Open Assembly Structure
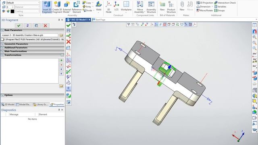Image resolution: width=258 pixels, height=145 pixels. point(151,7)
